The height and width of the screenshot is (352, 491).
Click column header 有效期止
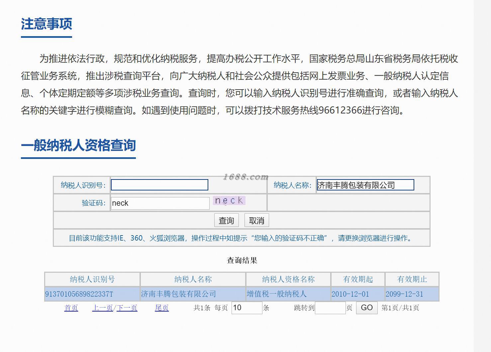pyautogui.click(x=412, y=279)
